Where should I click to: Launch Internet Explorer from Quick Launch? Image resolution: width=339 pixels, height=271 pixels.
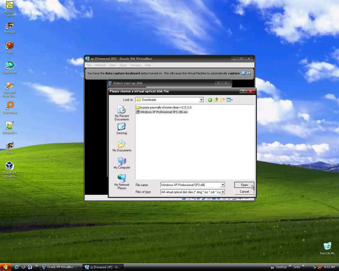tap(17, 267)
